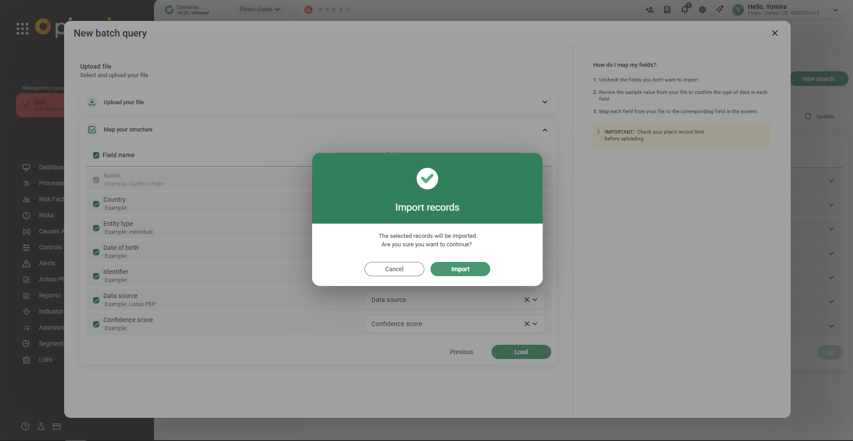Uncheck the Country field checkbox

point(96,204)
